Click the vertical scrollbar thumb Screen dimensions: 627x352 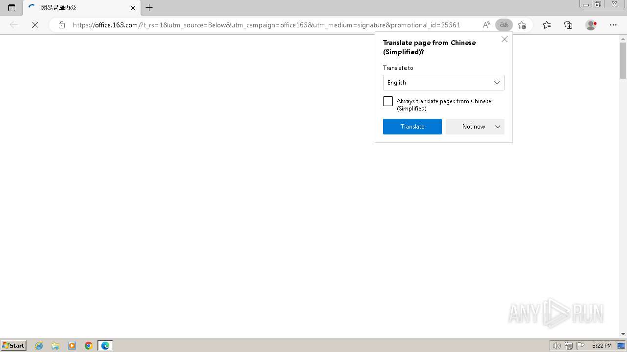click(623, 60)
